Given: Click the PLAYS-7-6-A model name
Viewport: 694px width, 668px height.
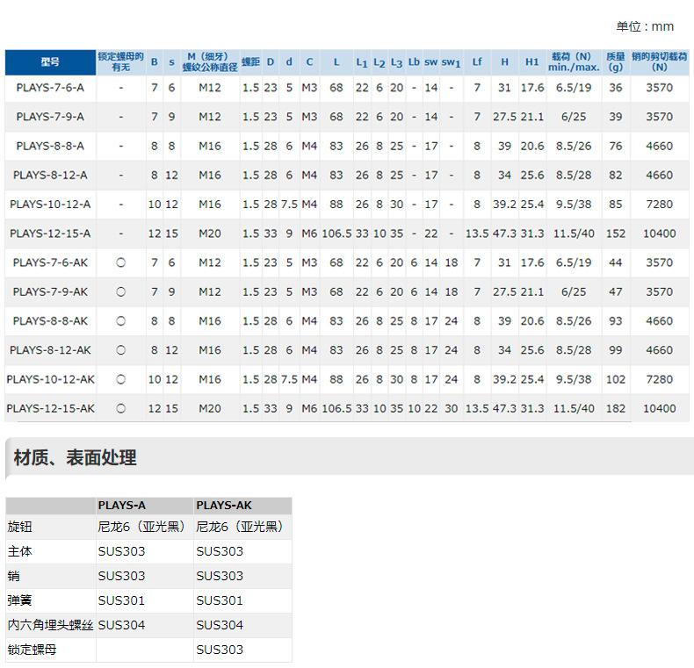Looking at the screenshot, I should 50,88.
